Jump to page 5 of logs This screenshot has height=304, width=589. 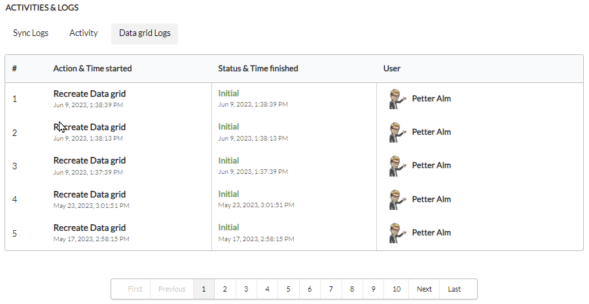(288, 289)
